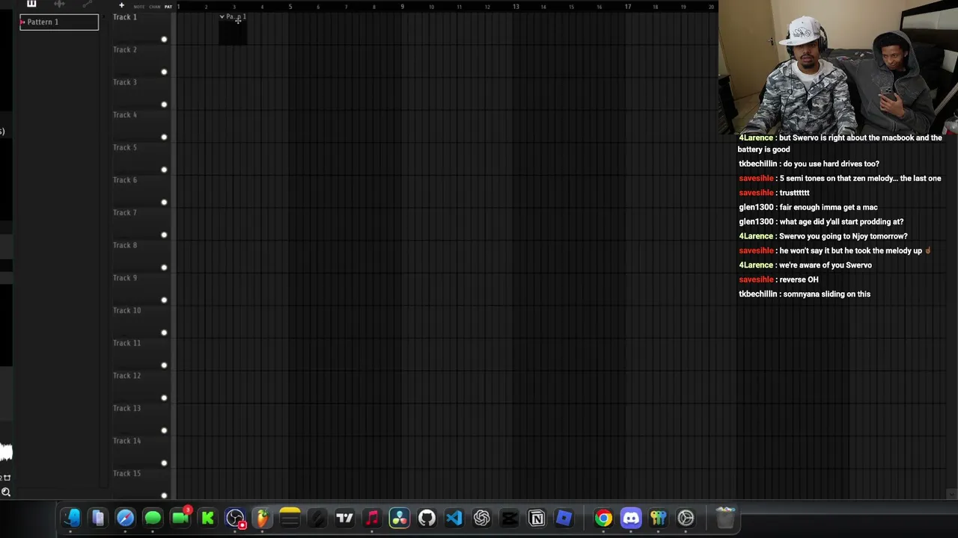Select the audio waveform filter icon
Viewport: 958px width, 538px height.
[x=59, y=4]
